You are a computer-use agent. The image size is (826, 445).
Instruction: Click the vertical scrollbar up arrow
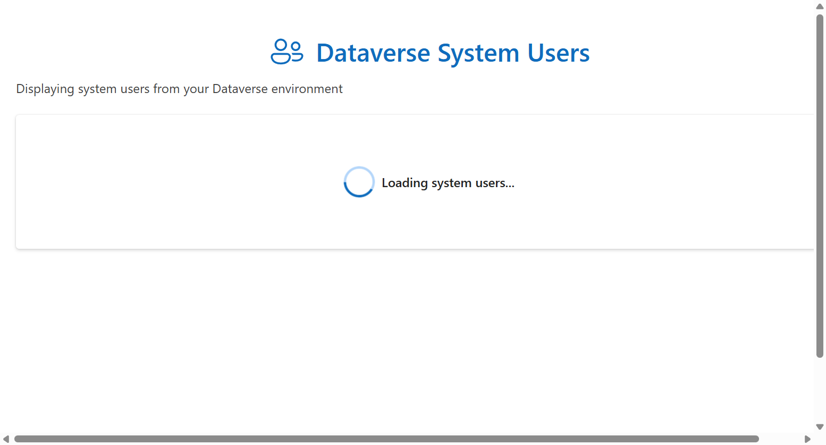(x=820, y=6)
